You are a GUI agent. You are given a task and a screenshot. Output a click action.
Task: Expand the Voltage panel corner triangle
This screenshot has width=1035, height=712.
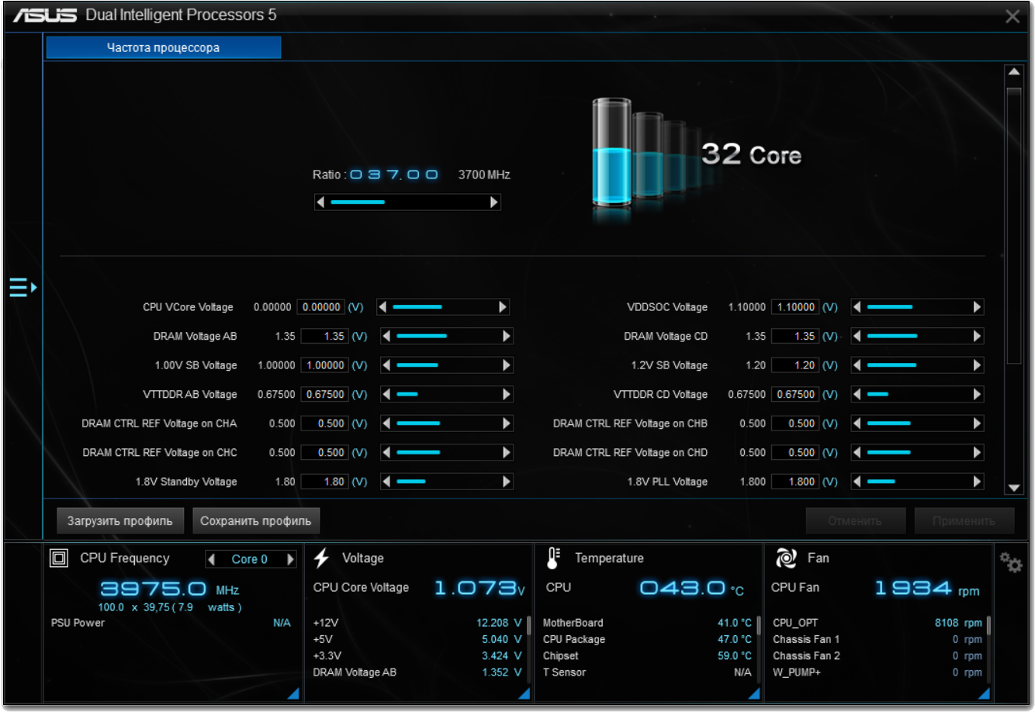tap(524, 693)
